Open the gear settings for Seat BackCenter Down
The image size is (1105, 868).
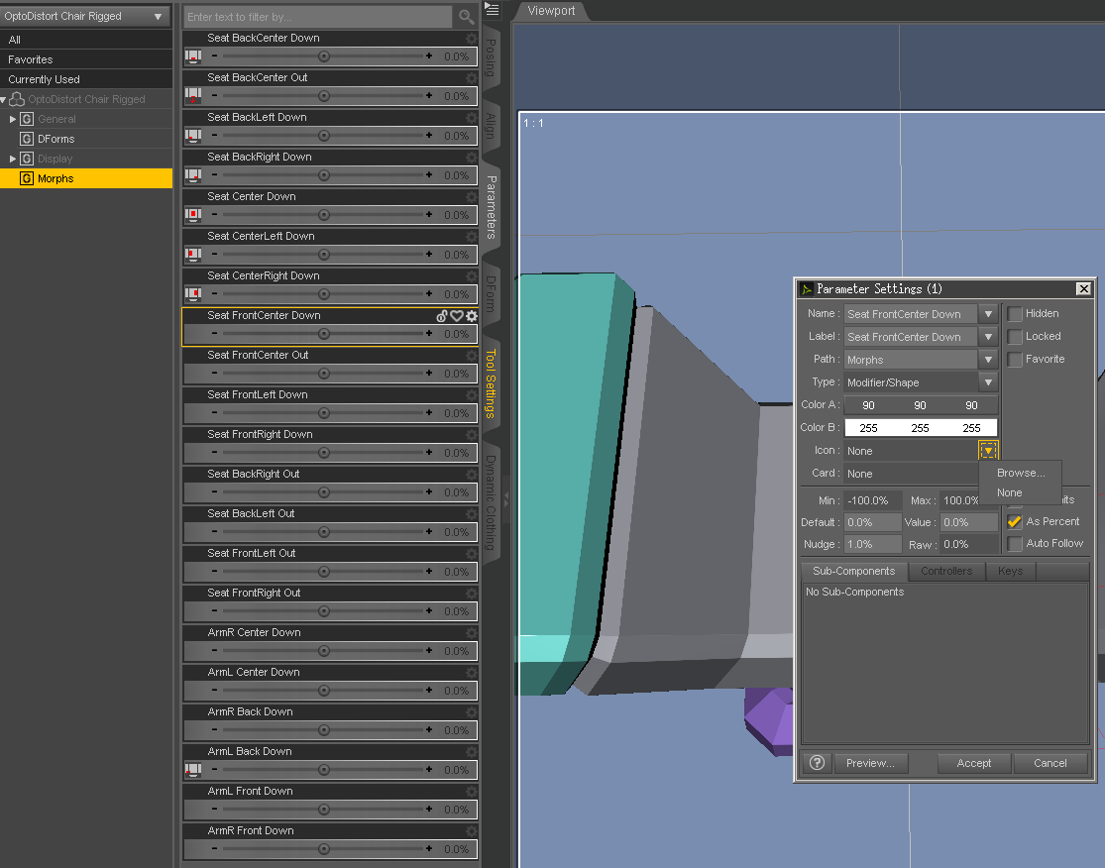tap(472, 39)
